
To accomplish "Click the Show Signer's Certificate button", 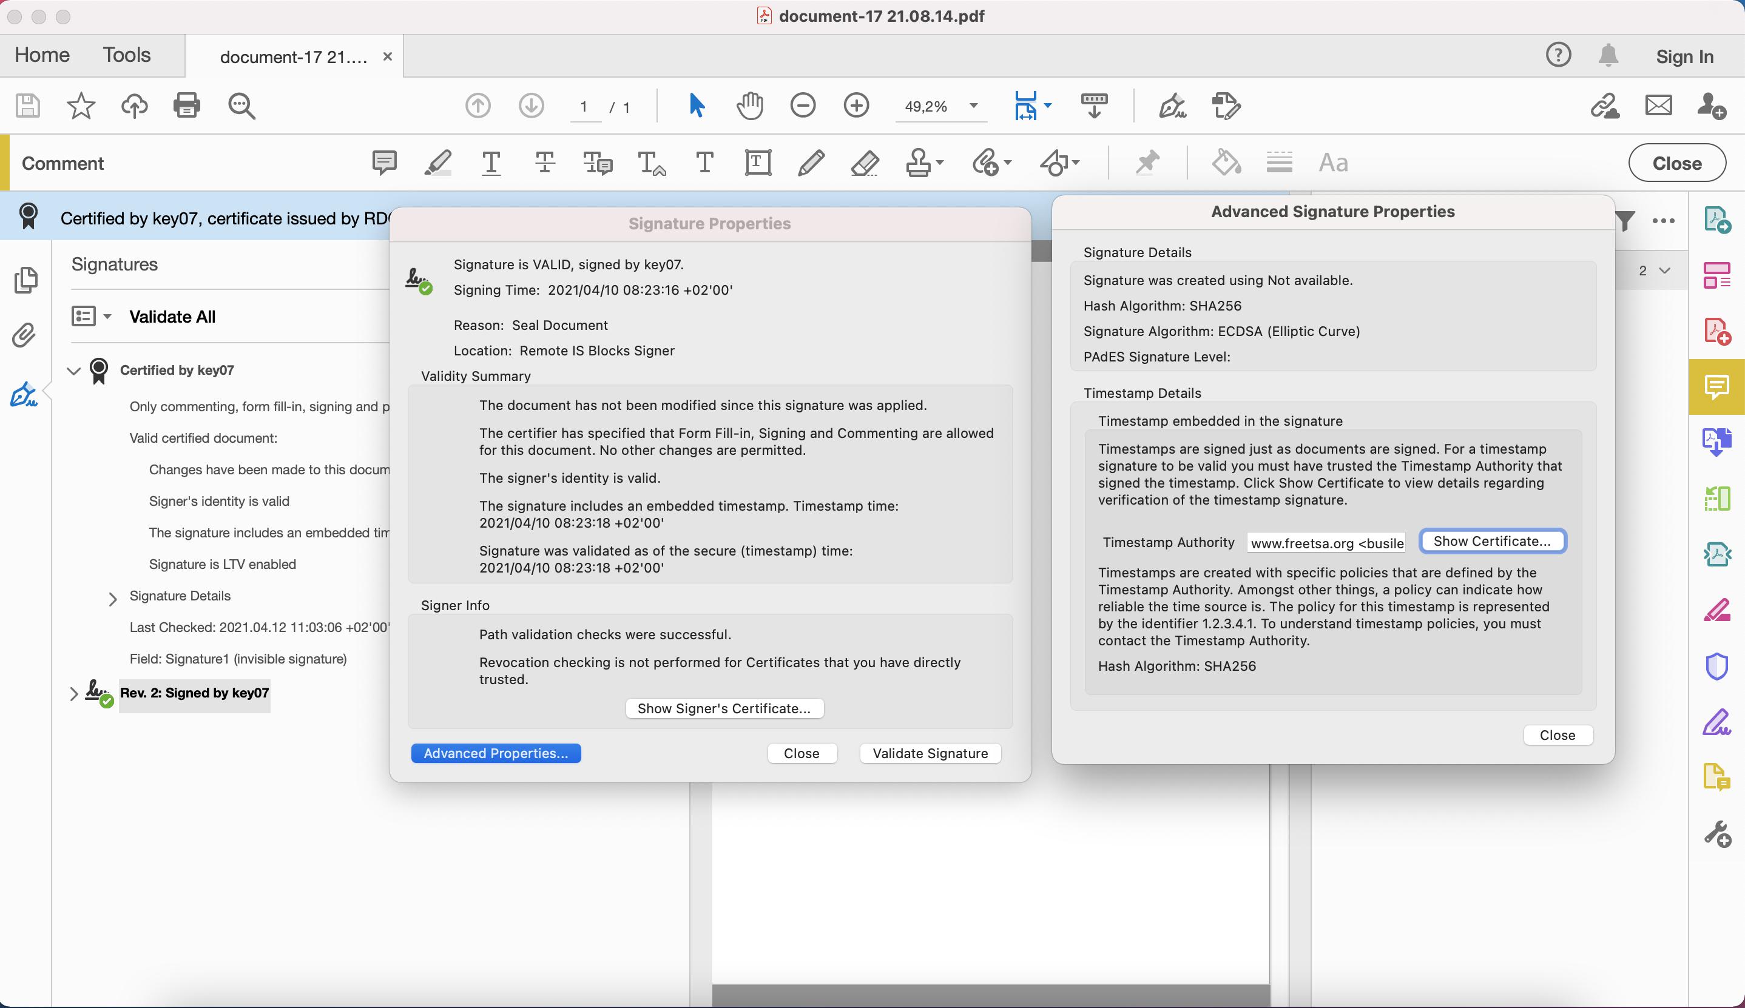I will (x=724, y=708).
